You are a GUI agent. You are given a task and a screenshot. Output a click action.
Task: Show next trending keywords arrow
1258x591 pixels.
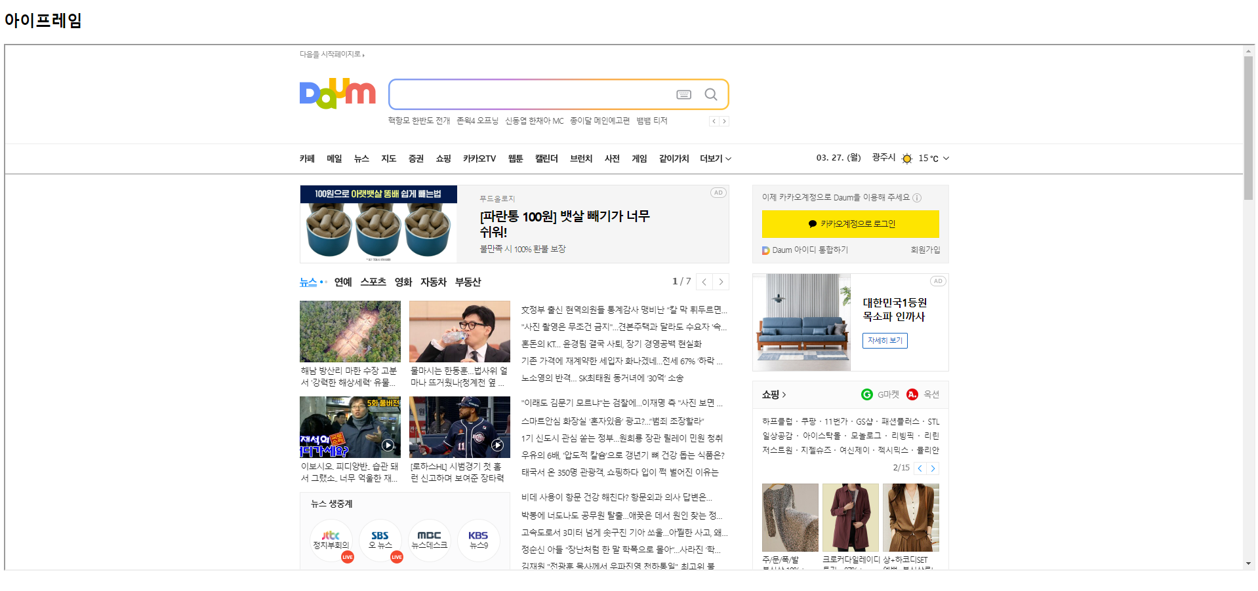pos(724,121)
